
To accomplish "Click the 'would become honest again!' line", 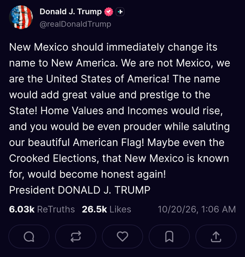I will (x=87, y=174).
